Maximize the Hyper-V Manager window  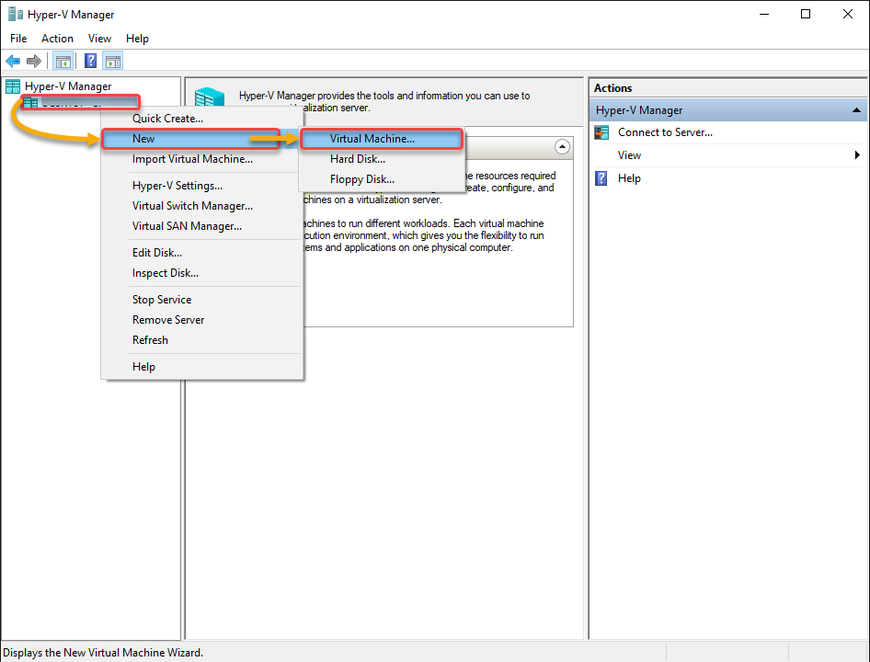tap(806, 15)
